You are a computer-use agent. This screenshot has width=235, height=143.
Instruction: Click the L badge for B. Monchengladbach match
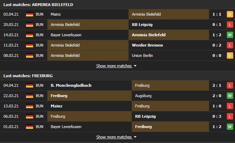(230, 85)
